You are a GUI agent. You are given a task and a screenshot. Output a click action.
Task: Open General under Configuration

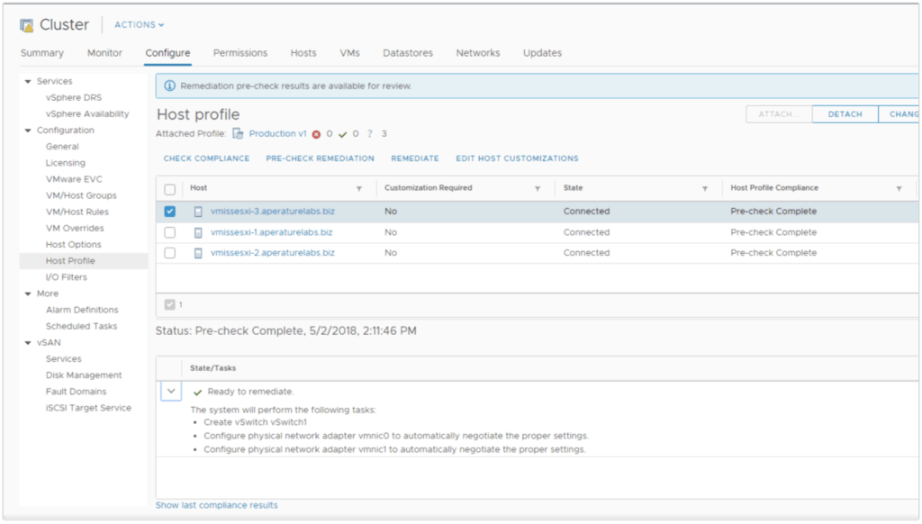click(x=62, y=147)
